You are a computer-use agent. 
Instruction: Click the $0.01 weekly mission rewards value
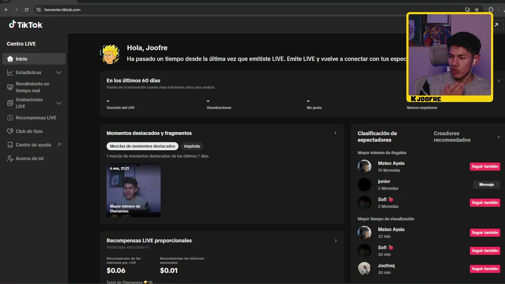(169, 271)
